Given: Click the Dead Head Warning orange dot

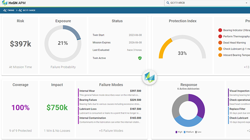Looking at the screenshot, I should 220,43.
